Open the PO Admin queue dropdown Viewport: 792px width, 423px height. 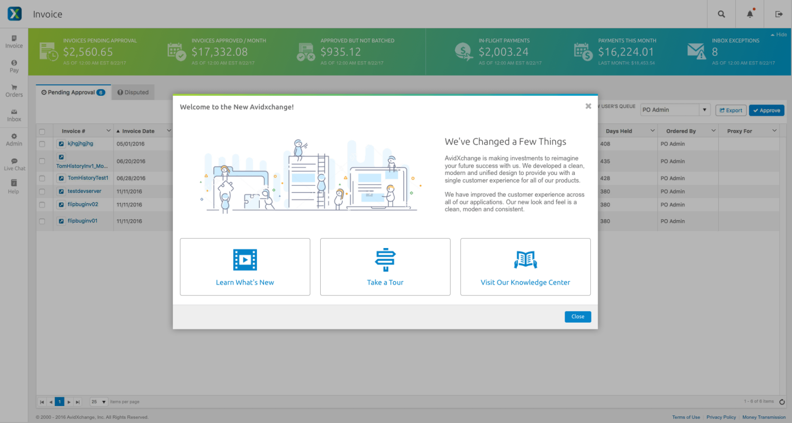pyautogui.click(x=674, y=110)
